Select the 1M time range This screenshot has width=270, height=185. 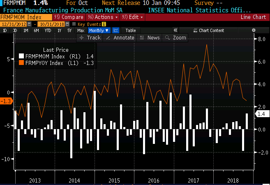tap(25, 30)
